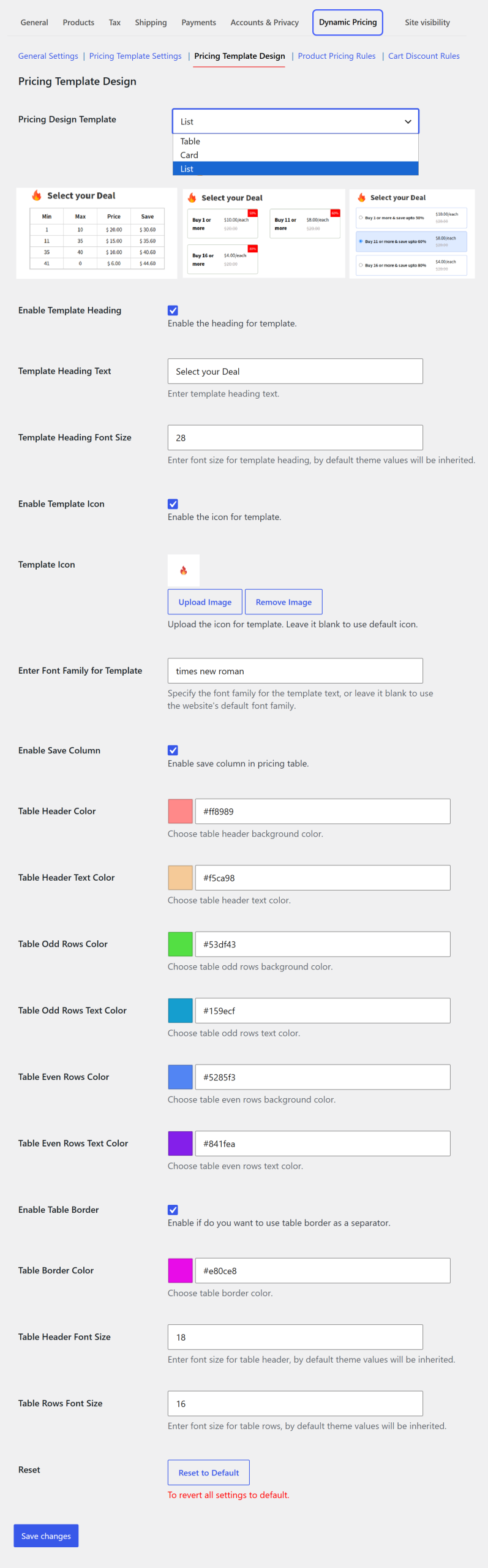488x1568 pixels.
Task: Click Reset to Default button
Action: coord(209,1472)
